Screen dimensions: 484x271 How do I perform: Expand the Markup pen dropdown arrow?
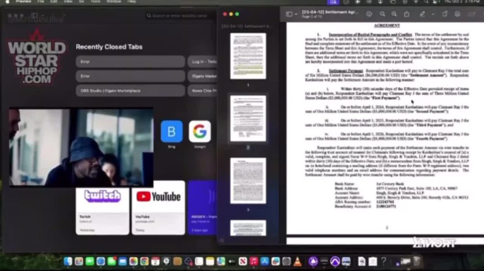432,14
